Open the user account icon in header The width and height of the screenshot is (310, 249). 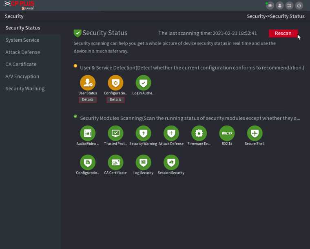(279, 6)
